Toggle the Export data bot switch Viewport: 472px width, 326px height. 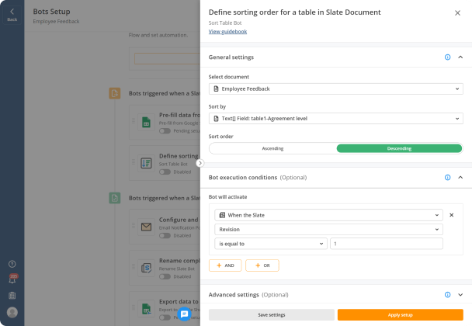pyautogui.click(x=165, y=317)
